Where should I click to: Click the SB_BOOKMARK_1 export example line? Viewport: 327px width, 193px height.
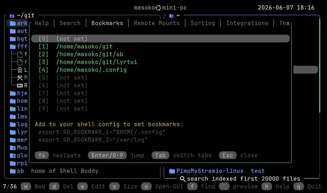102,132
